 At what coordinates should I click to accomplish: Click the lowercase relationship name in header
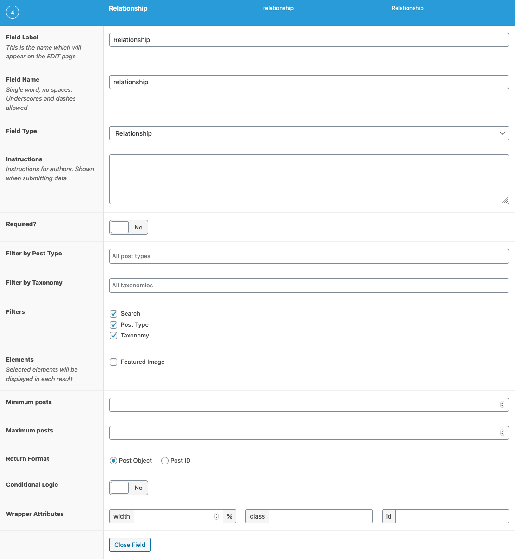click(278, 8)
